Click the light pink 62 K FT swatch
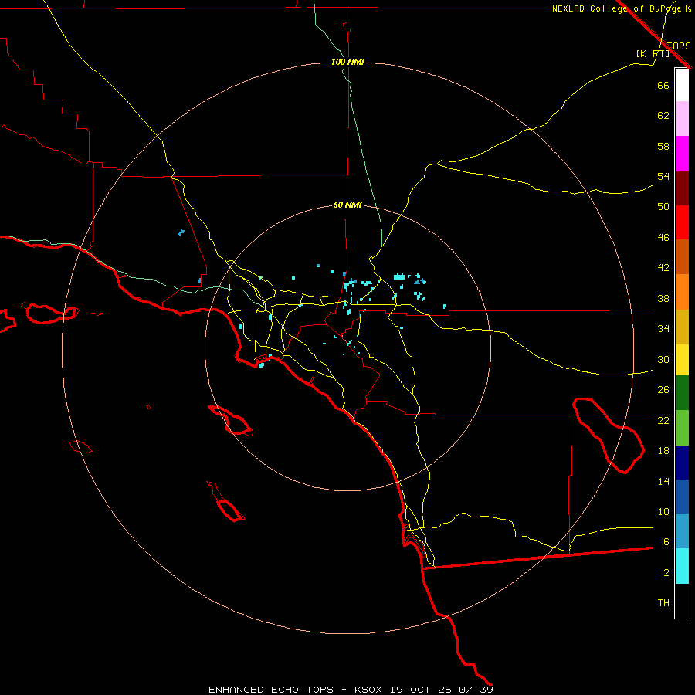695x695 pixels. (x=682, y=119)
